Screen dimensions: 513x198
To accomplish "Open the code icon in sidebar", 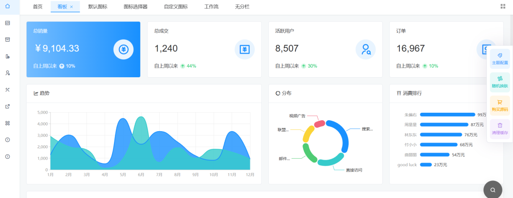I will coord(8,23).
